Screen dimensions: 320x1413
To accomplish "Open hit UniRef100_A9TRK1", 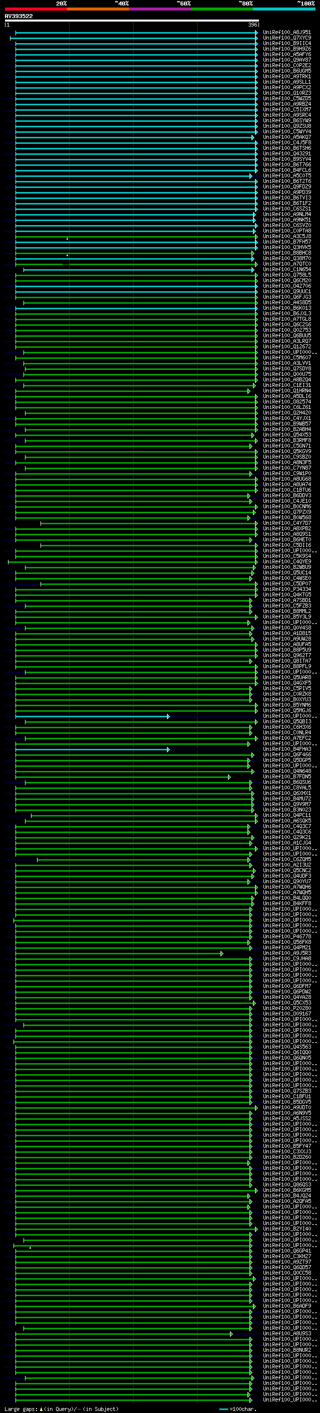I will tap(286, 76).
